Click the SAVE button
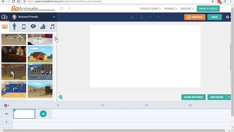 click(x=215, y=17)
